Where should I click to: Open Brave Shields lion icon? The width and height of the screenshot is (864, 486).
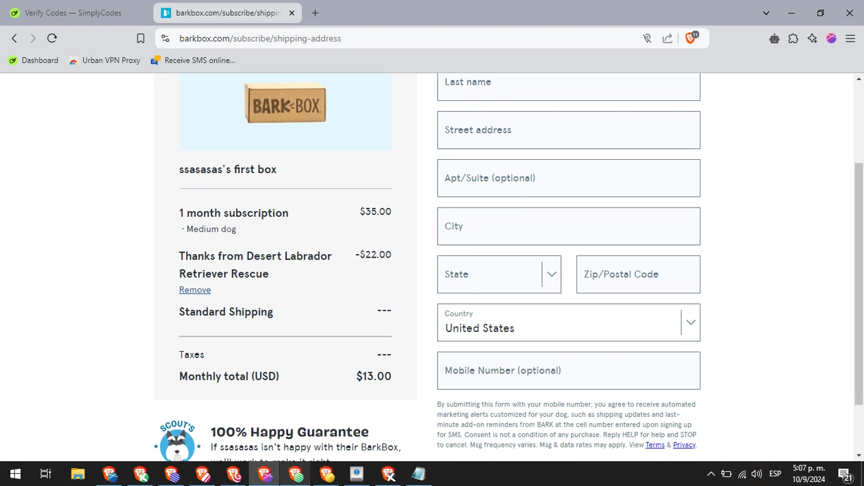[691, 38]
